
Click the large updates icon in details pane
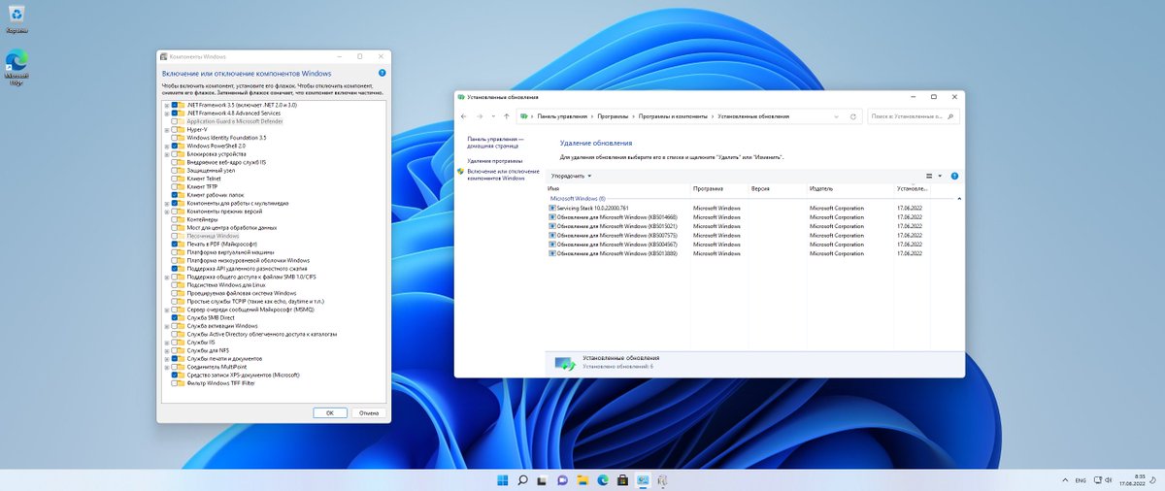pyautogui.click(x=564, y=363)
